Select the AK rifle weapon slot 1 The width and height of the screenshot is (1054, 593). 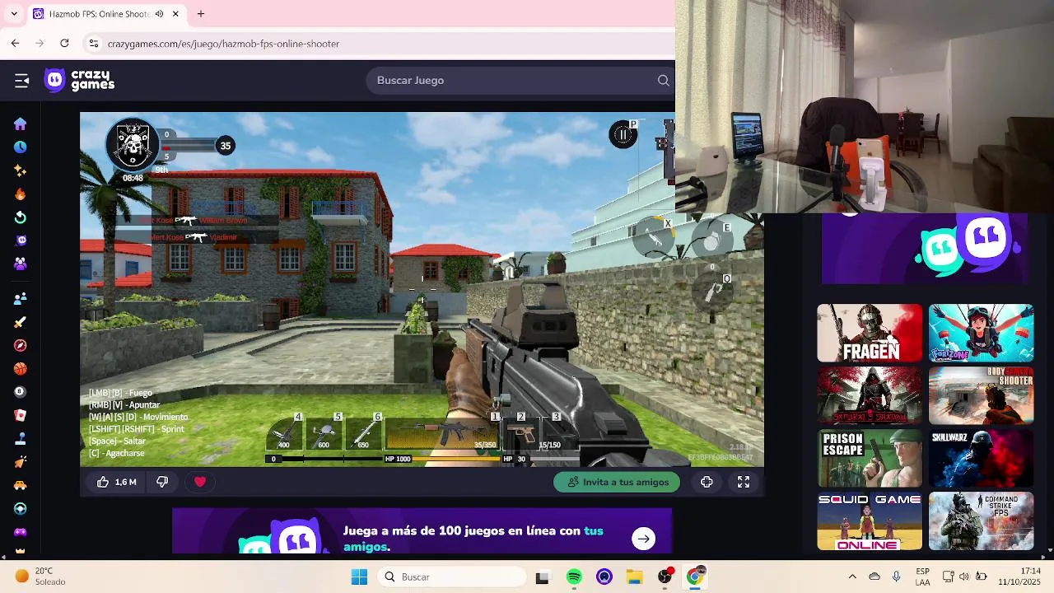coord(443,433)
